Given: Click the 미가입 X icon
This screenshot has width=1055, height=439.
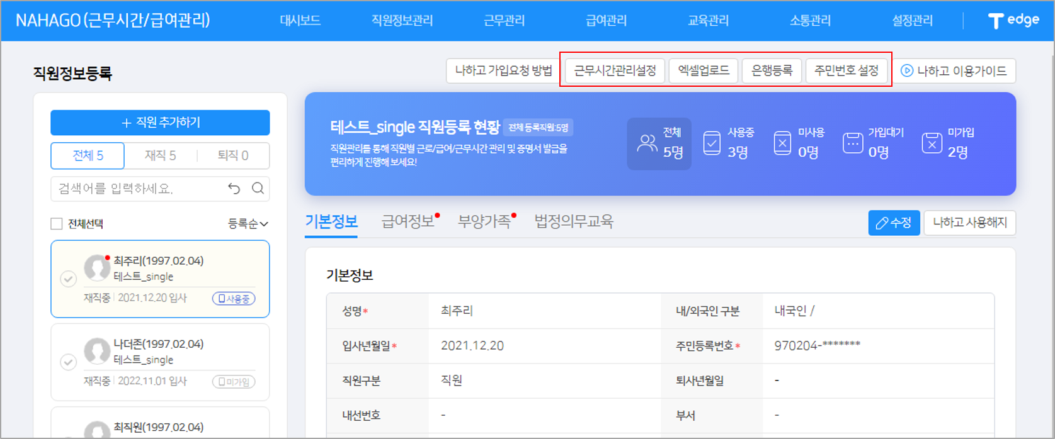Looking at the screenshot, I should point(932,143).
